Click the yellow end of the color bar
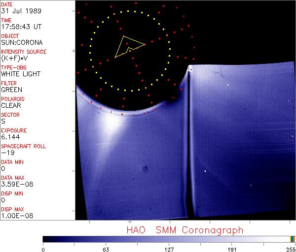 [x=291, y=239]
